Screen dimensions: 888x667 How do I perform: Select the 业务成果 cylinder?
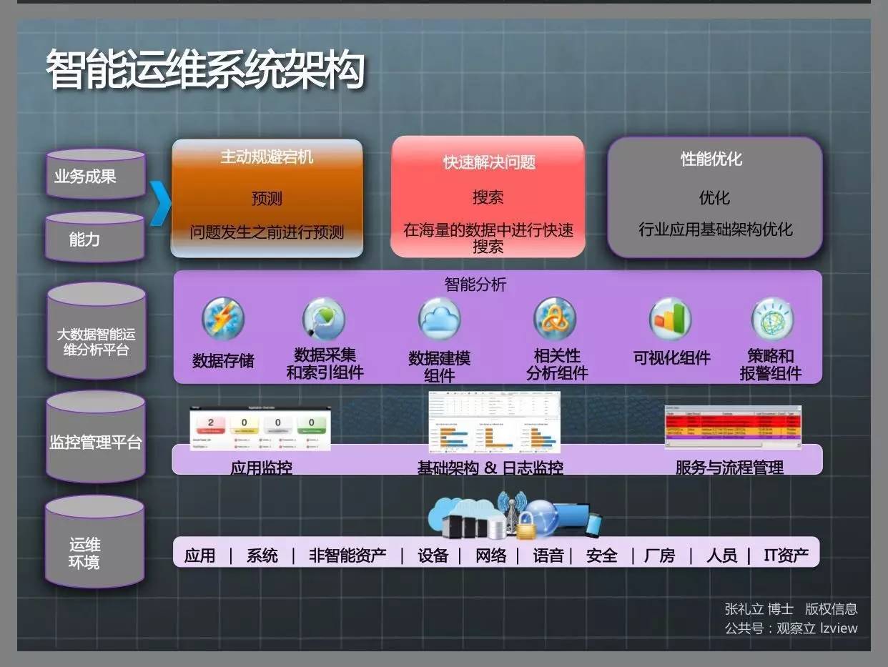(x=95, y=175)
